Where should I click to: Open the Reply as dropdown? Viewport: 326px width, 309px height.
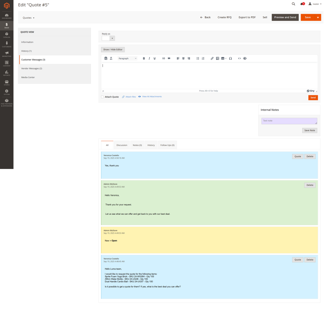(108, 38)
